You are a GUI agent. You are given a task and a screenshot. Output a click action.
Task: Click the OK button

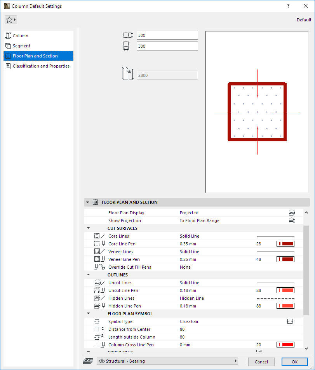(295, 362)
